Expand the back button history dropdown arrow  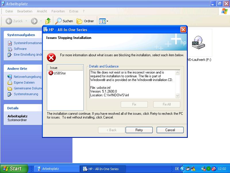26,21
